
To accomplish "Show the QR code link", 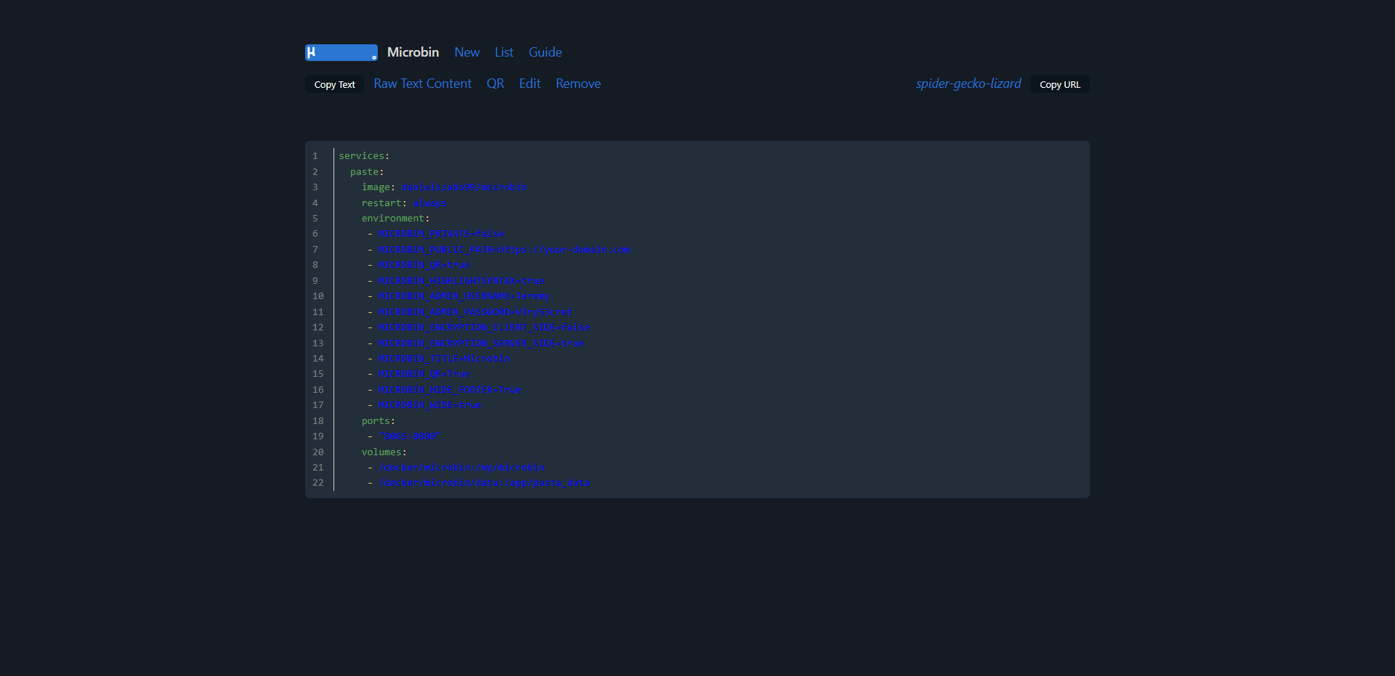I will click(x=495, y=84).
